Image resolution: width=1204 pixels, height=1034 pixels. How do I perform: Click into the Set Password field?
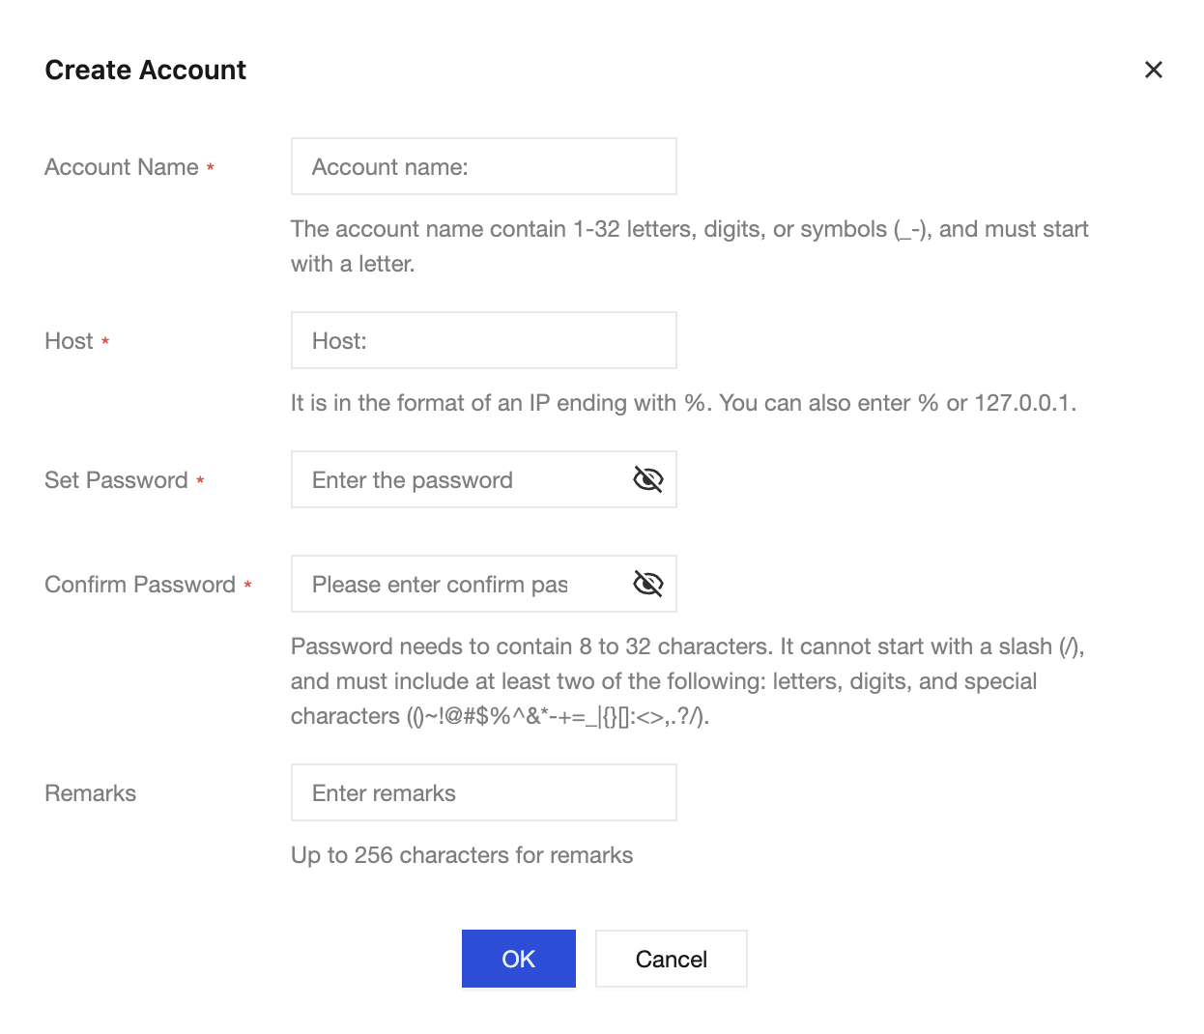pos(464,479)
